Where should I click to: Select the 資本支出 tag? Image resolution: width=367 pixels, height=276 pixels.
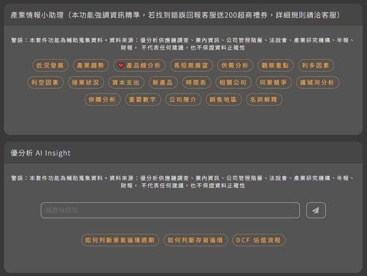(126, 83)
